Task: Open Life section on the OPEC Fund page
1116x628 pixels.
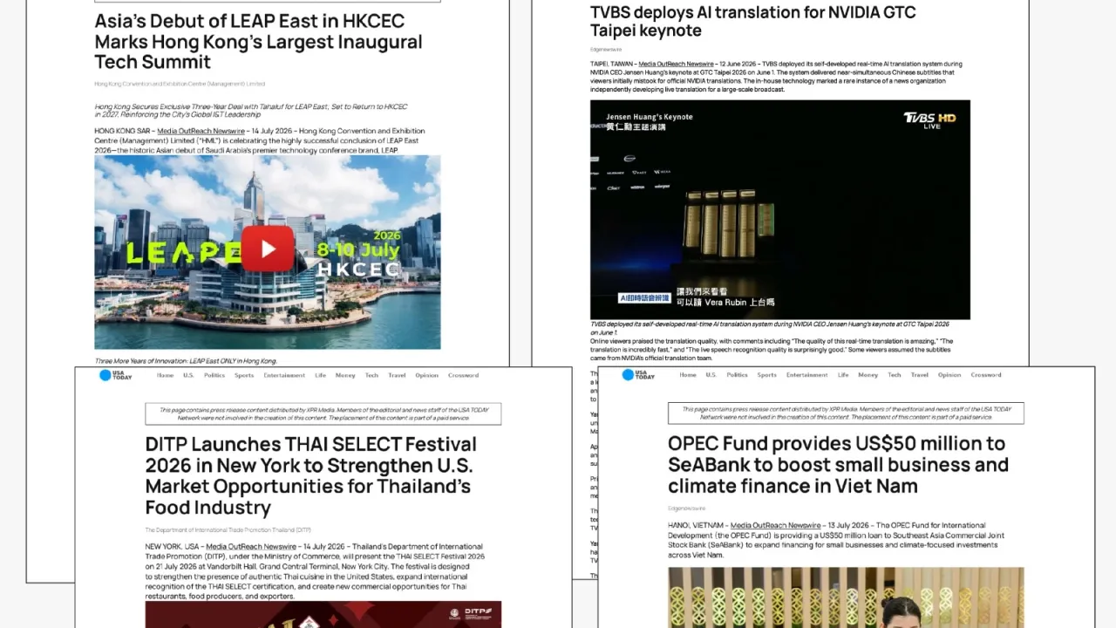Action: click(x=843, y=375)
